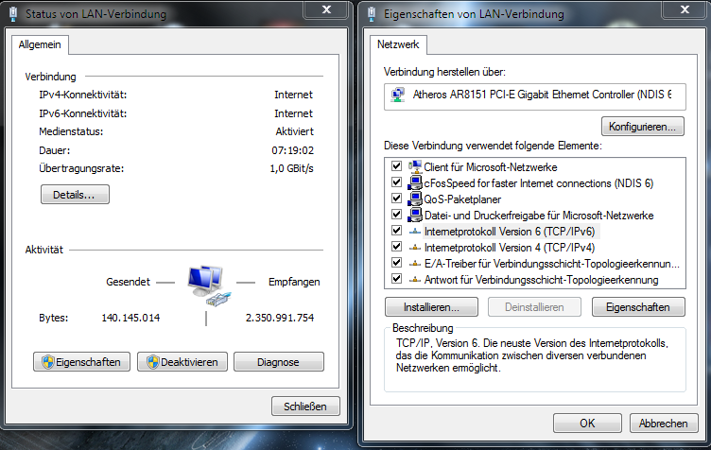Switch to the Allgemein tab
The image size is (711, 450).
40,44
